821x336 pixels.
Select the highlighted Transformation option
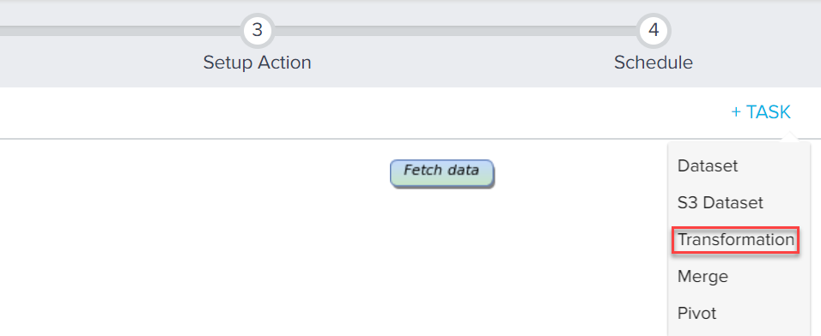tap(736, 240)
